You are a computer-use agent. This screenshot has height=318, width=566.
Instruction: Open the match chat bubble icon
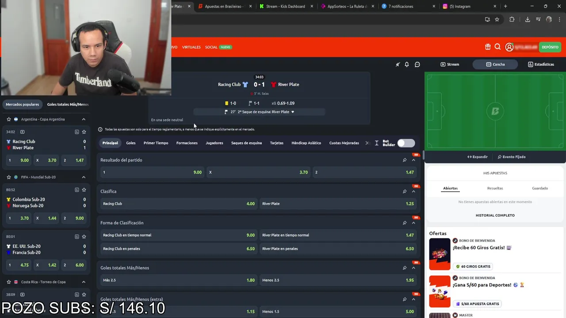tap(417, 64)
